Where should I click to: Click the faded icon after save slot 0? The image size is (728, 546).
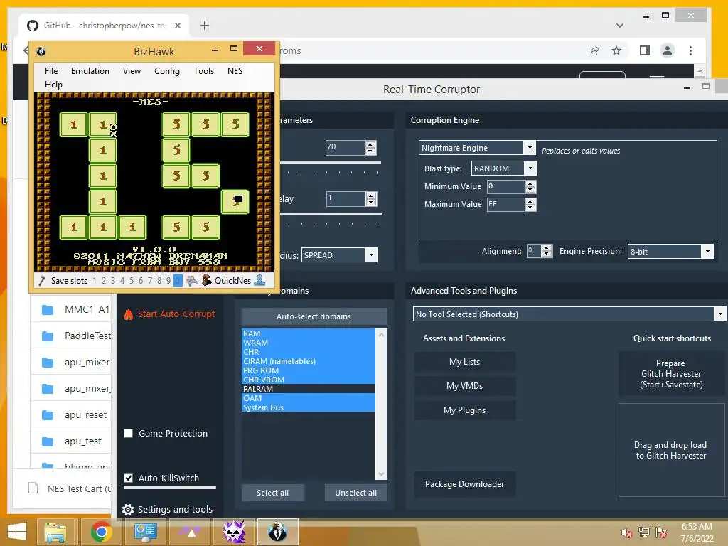click(x=192, y=280)
